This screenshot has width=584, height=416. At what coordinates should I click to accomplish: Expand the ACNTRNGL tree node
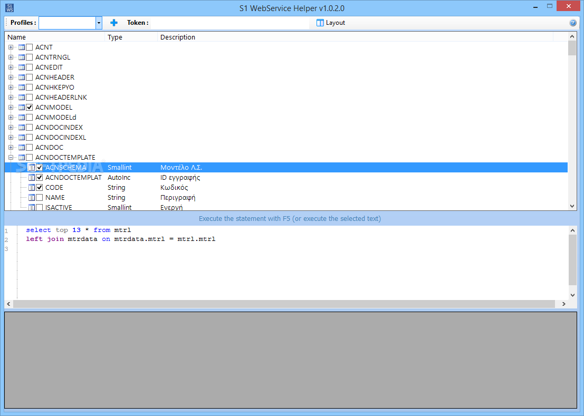pos(11,57)
